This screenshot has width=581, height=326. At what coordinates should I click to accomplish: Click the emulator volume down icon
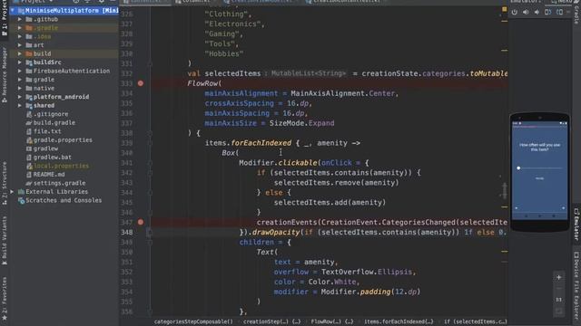(537, 12)
